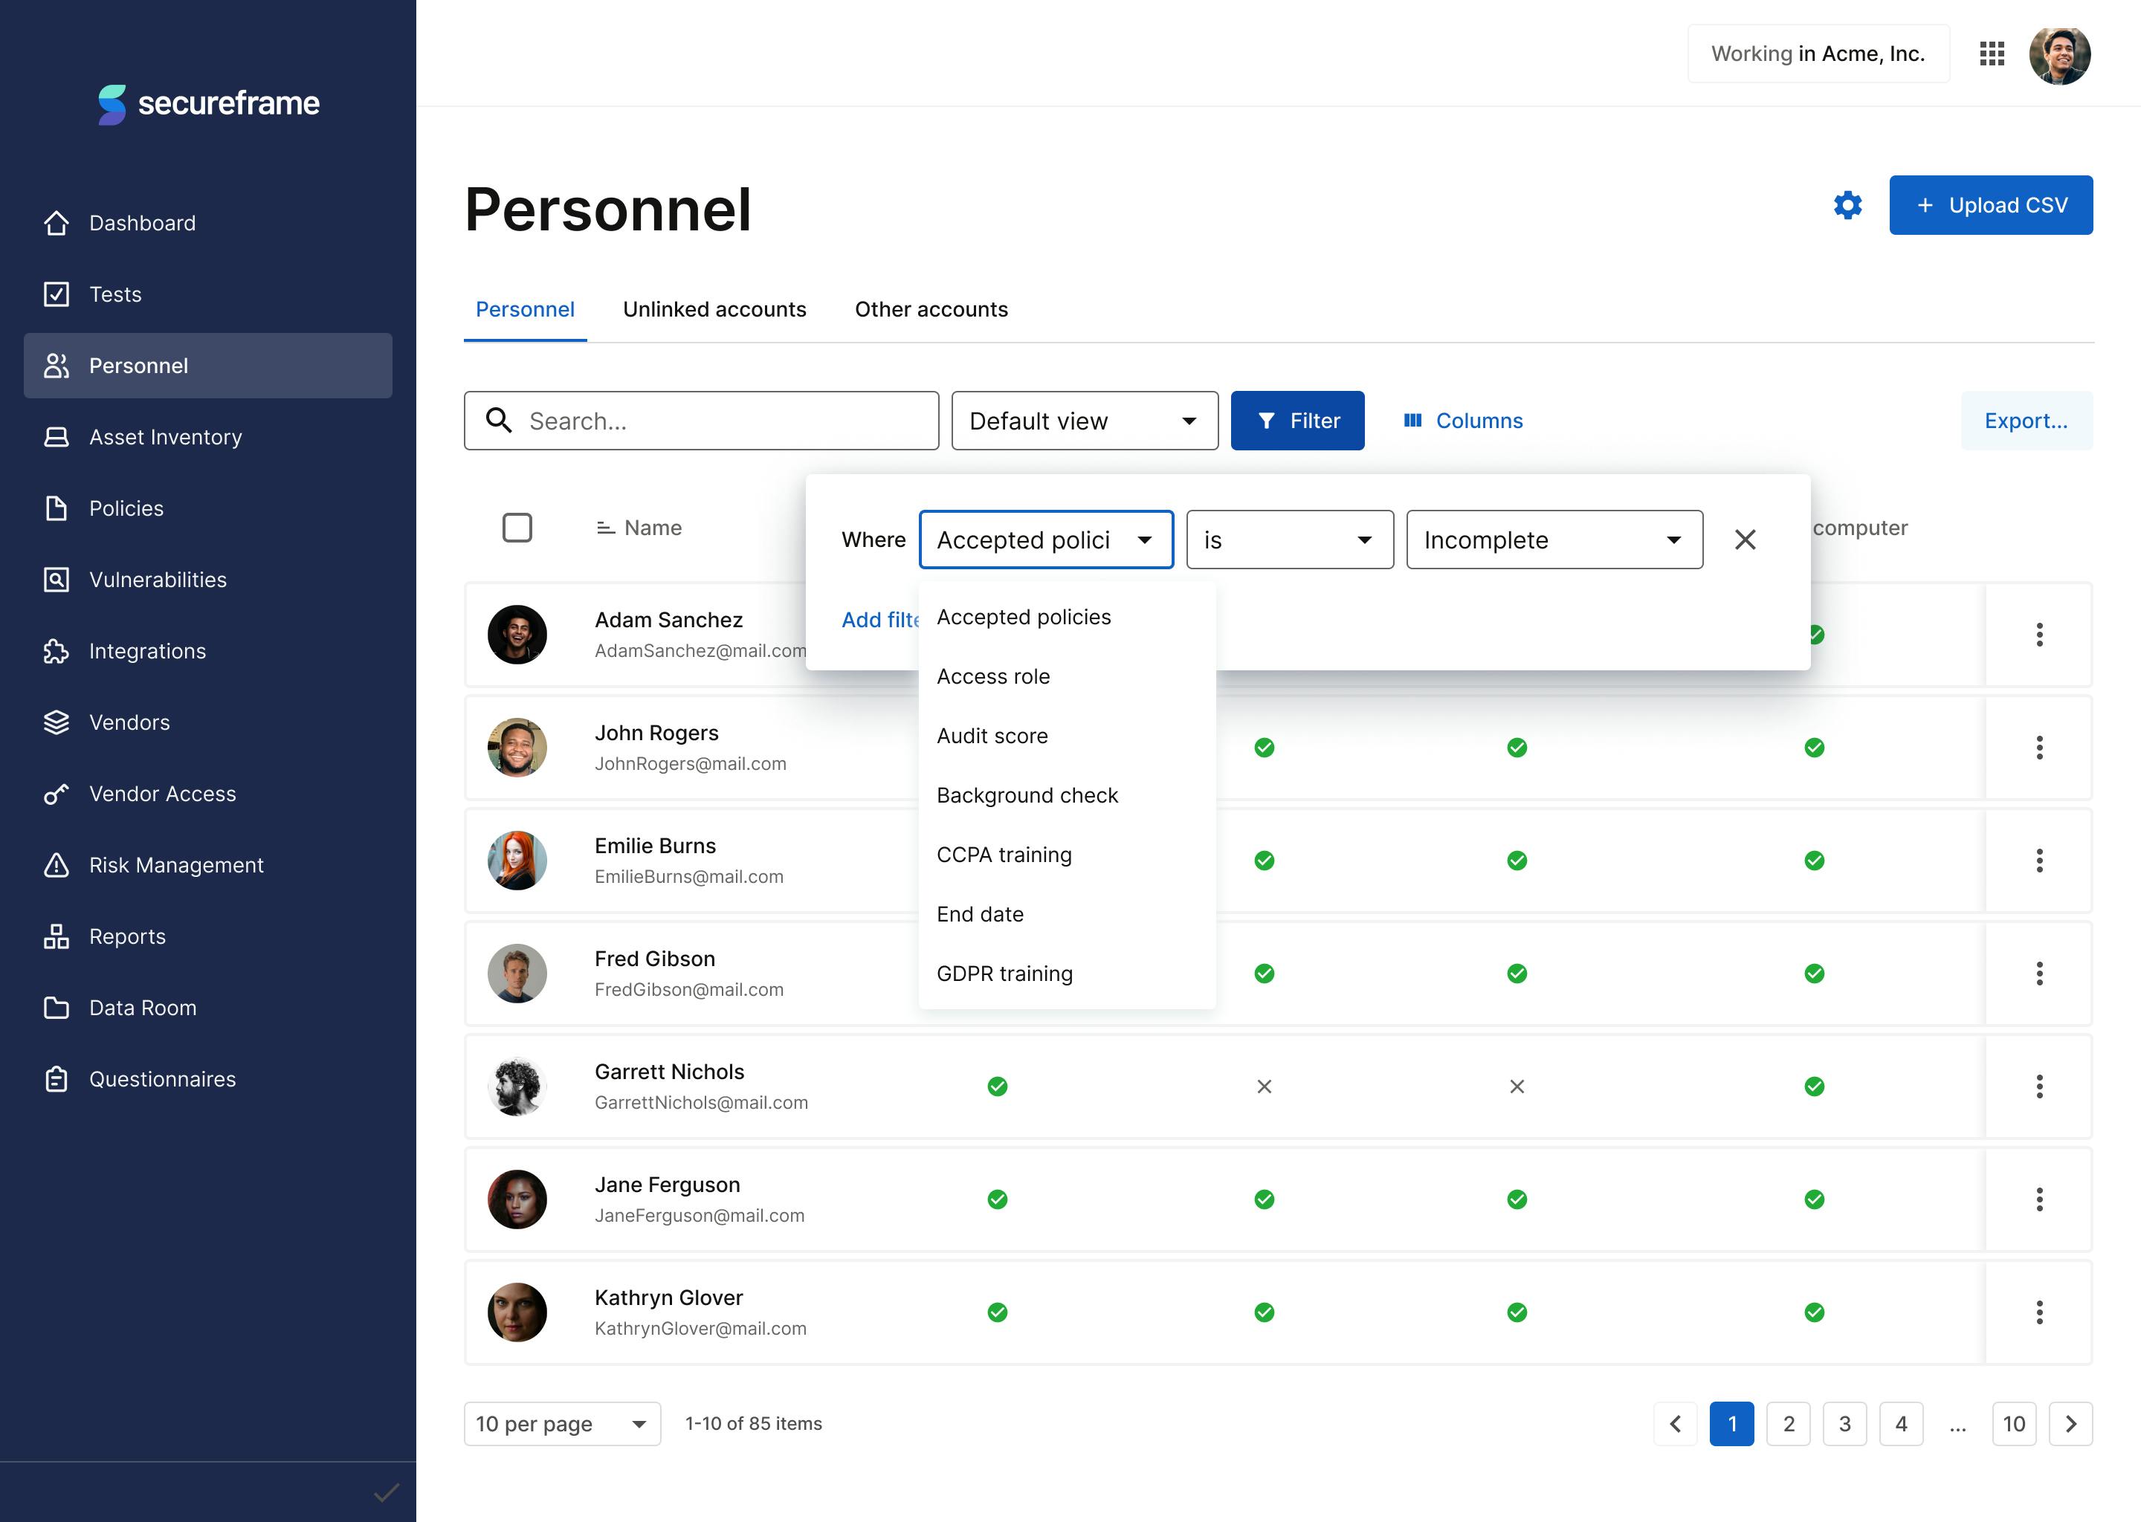Open row menu for Garrett Nichols
Viewport: 2141px width, 1522px height.
click(x=2039, y=1087)
